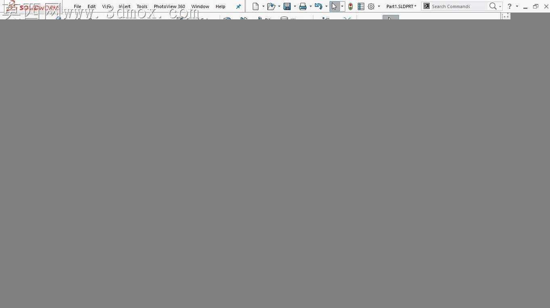Open the Insert menu

(124, 6)
